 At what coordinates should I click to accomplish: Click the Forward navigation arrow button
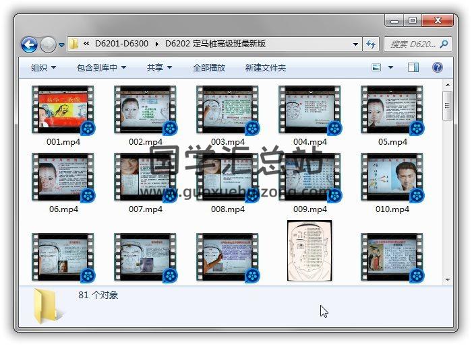click(x=48, y=45)
